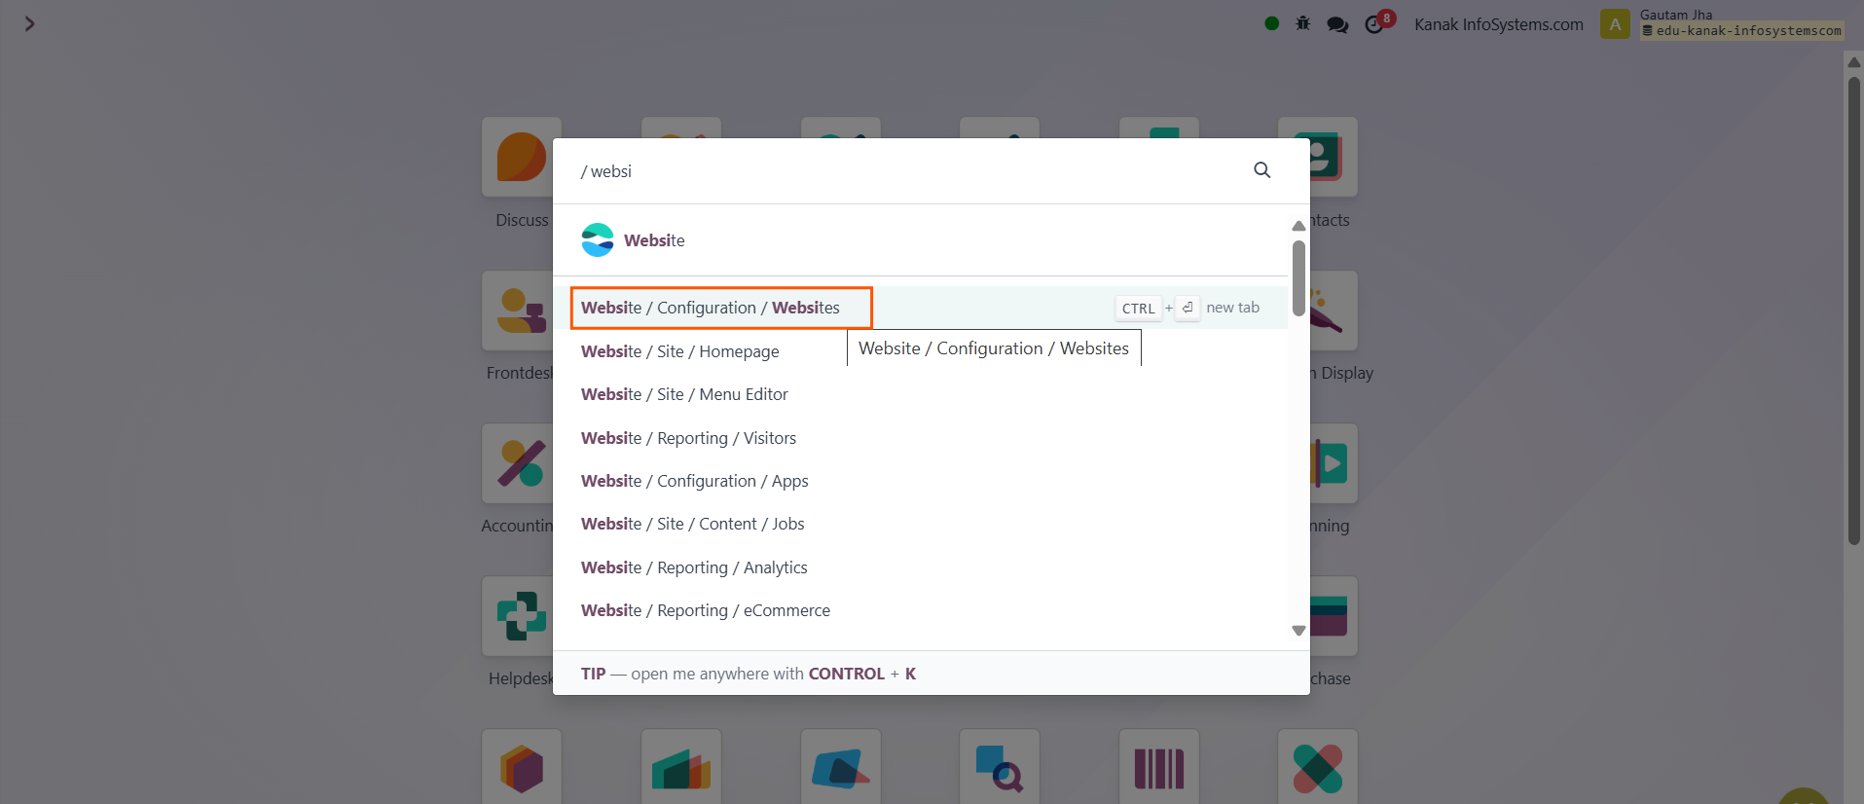The width and height of the screenshot is (1864, 804).
Task: Open the debug bug icon menu
Action: pos(1302,23)
